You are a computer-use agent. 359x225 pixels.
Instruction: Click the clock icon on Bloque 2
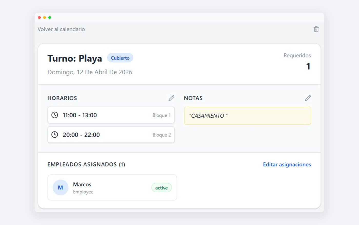55,135
